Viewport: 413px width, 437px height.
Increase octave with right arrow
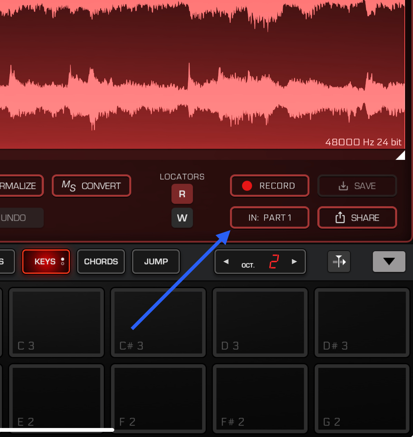tap(294, 262)
